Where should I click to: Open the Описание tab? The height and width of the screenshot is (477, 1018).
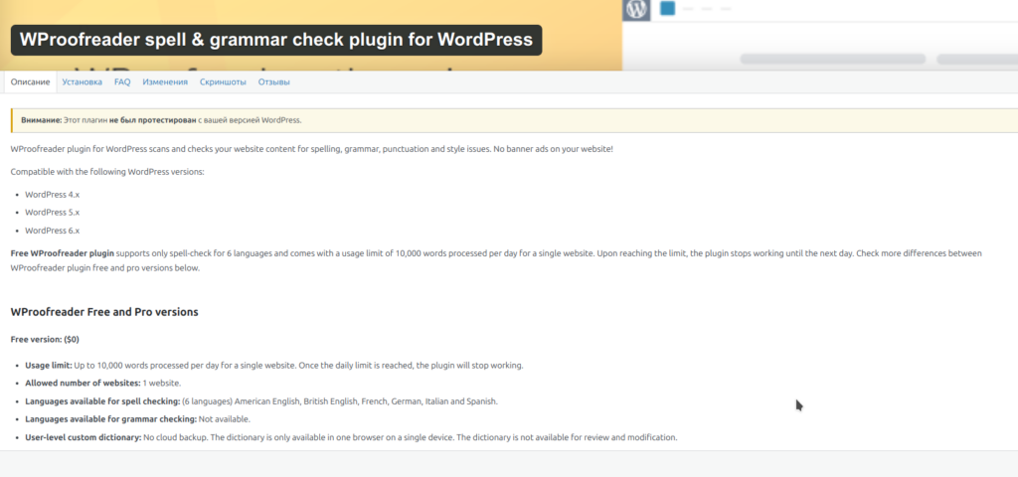pyautogui.click(x=30, y=82)
